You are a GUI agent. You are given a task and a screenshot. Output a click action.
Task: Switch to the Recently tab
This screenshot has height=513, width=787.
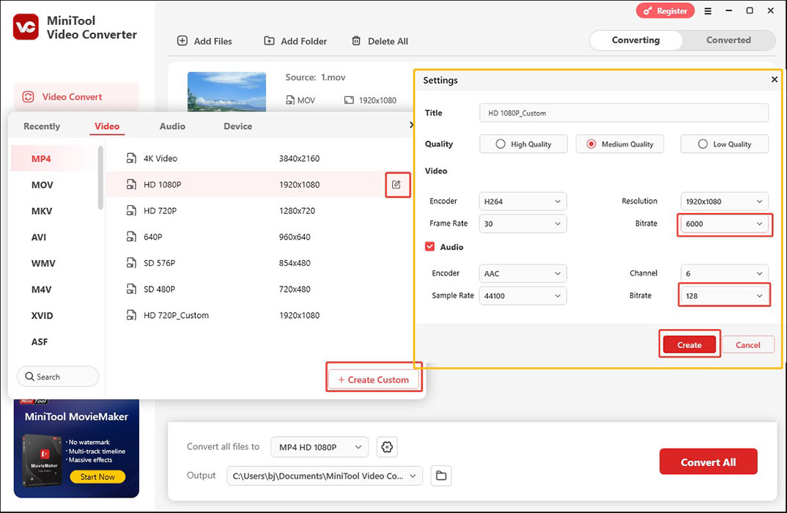(42, 126)
